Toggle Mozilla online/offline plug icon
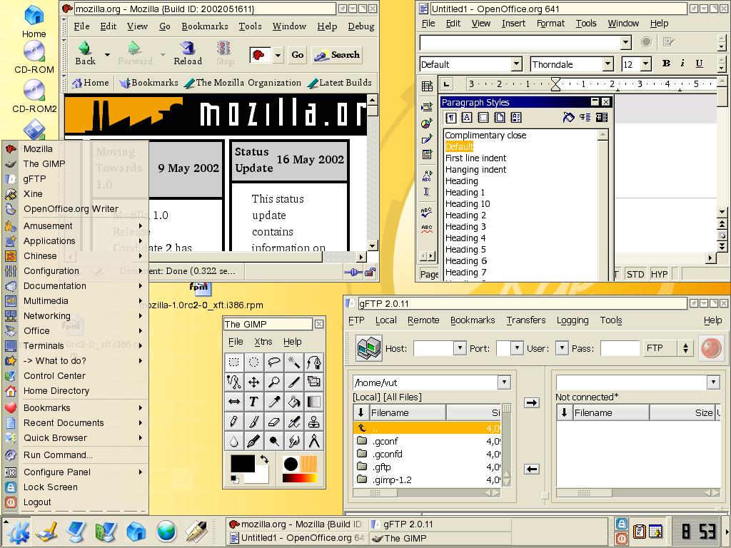The image size is (731, 548). pyautogui.click(x=353, y=272)
